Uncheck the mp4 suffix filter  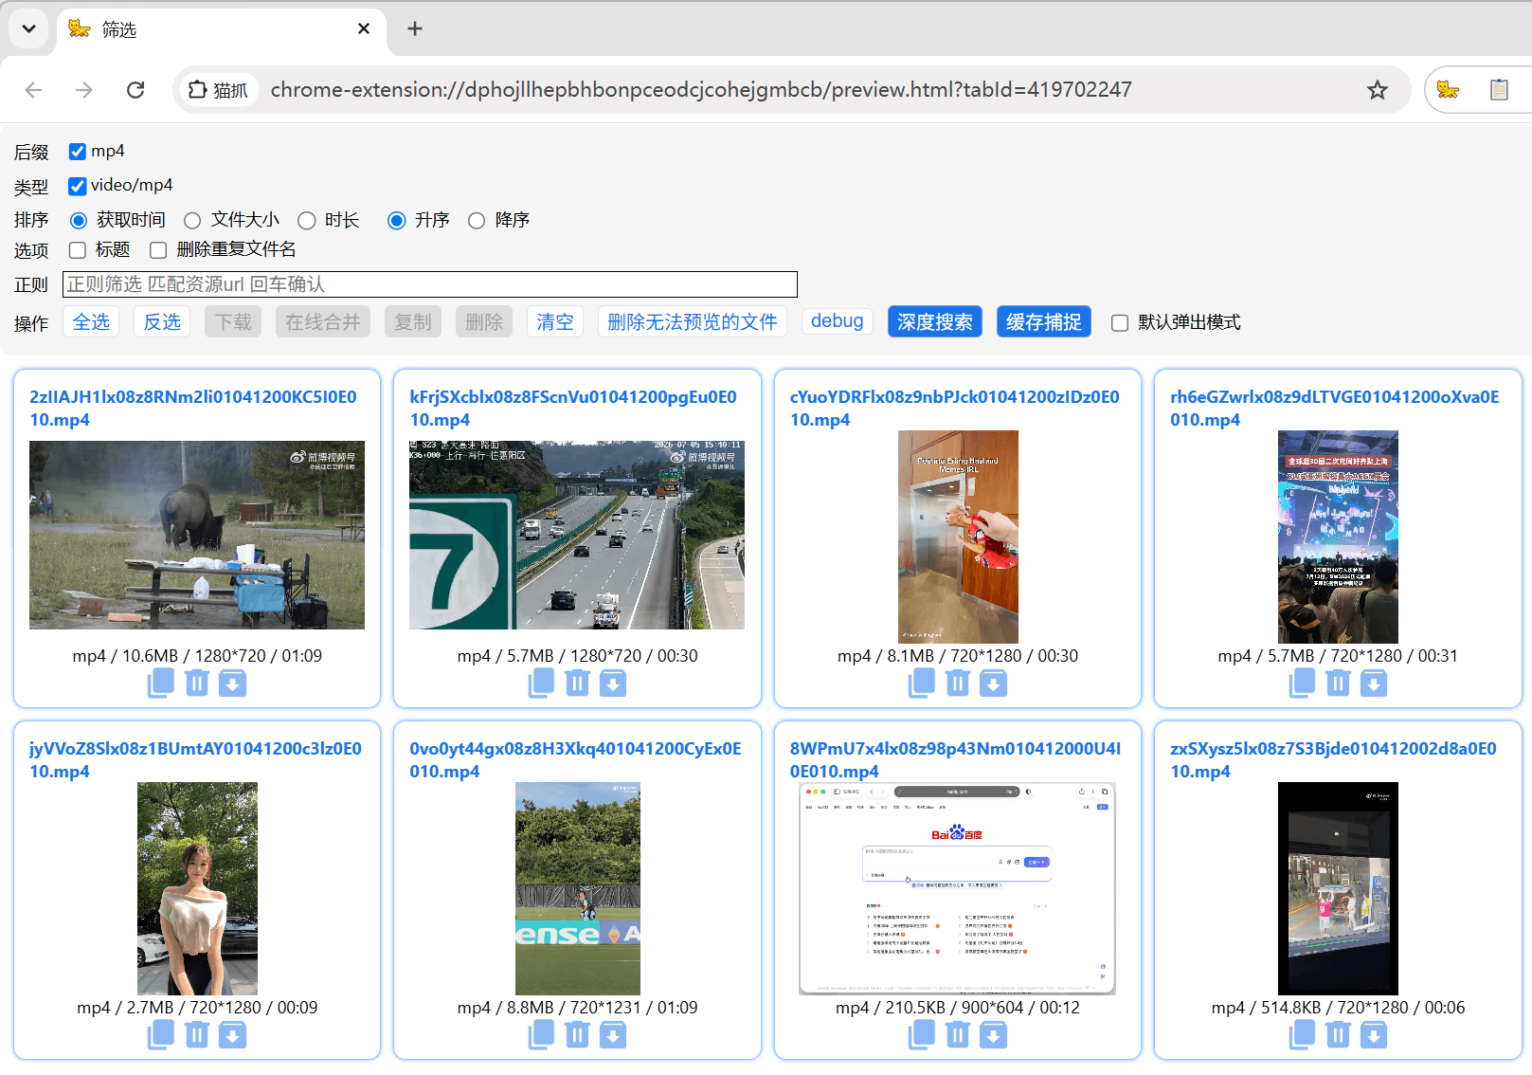[78, 152]
